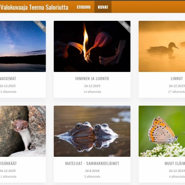Open the Milky Way landscape thumbnail
The width and height of the screenshot is (185, 185).
point(23,46)
